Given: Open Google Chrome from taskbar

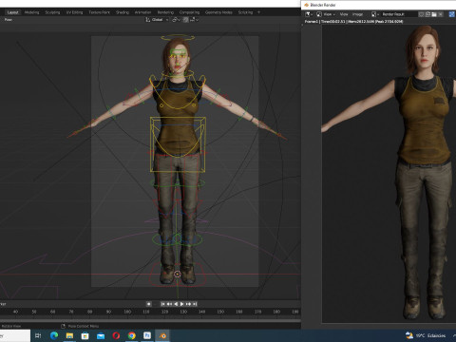Looking at the screenshot, I should (x=132, y=335).
